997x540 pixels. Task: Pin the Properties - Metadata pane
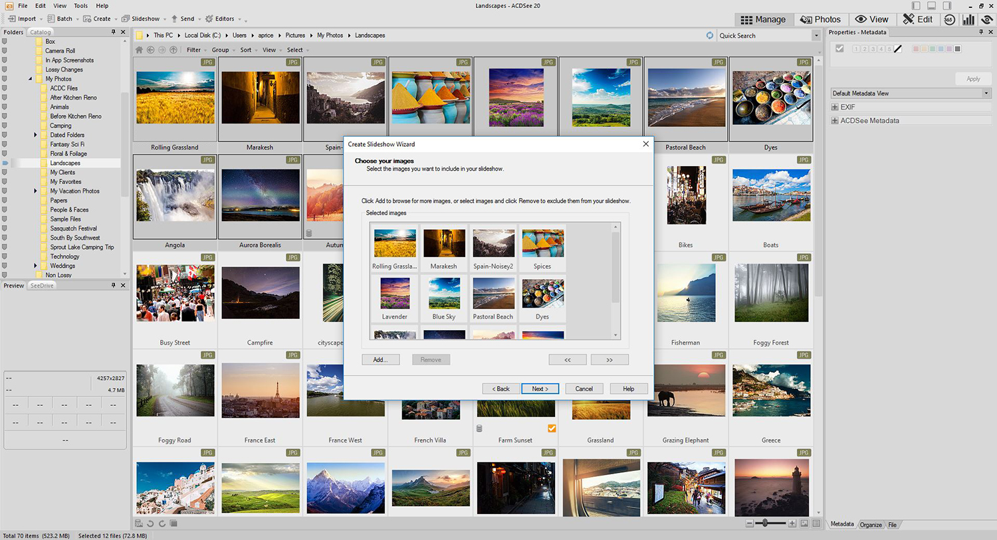click(981, 32)
